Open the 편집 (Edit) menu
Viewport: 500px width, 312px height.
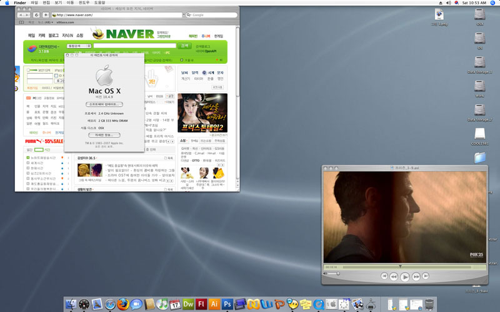(46, 2)
